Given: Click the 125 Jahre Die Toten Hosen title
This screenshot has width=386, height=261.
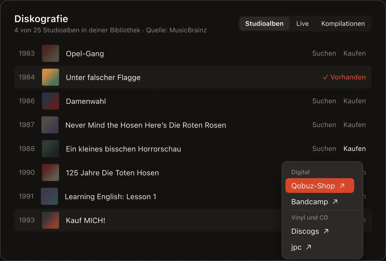Looking at the screenshot, I should pyautogui.click(x=112, y=173).
